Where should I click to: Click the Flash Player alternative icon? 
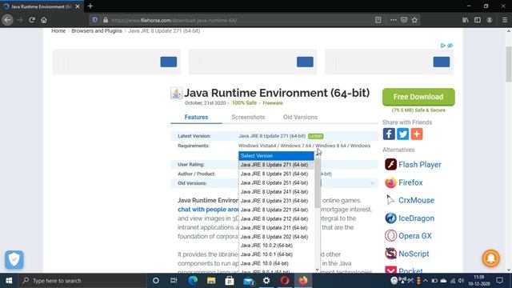(390, 164)
